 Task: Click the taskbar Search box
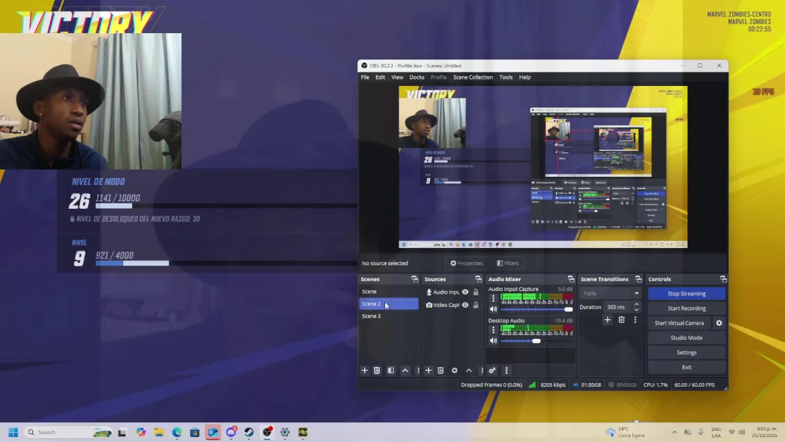pyautogui.click(x=67, y=432)
